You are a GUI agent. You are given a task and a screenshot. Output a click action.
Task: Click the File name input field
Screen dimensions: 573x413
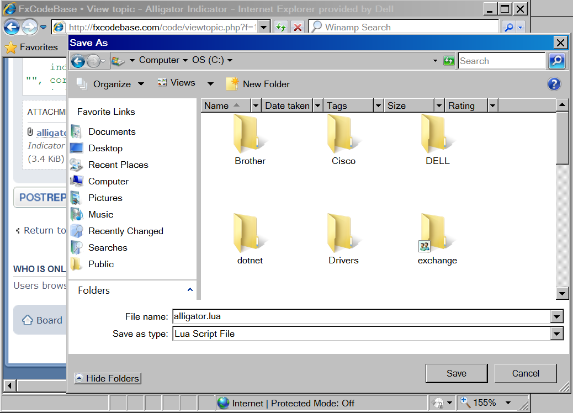[361, 316]
